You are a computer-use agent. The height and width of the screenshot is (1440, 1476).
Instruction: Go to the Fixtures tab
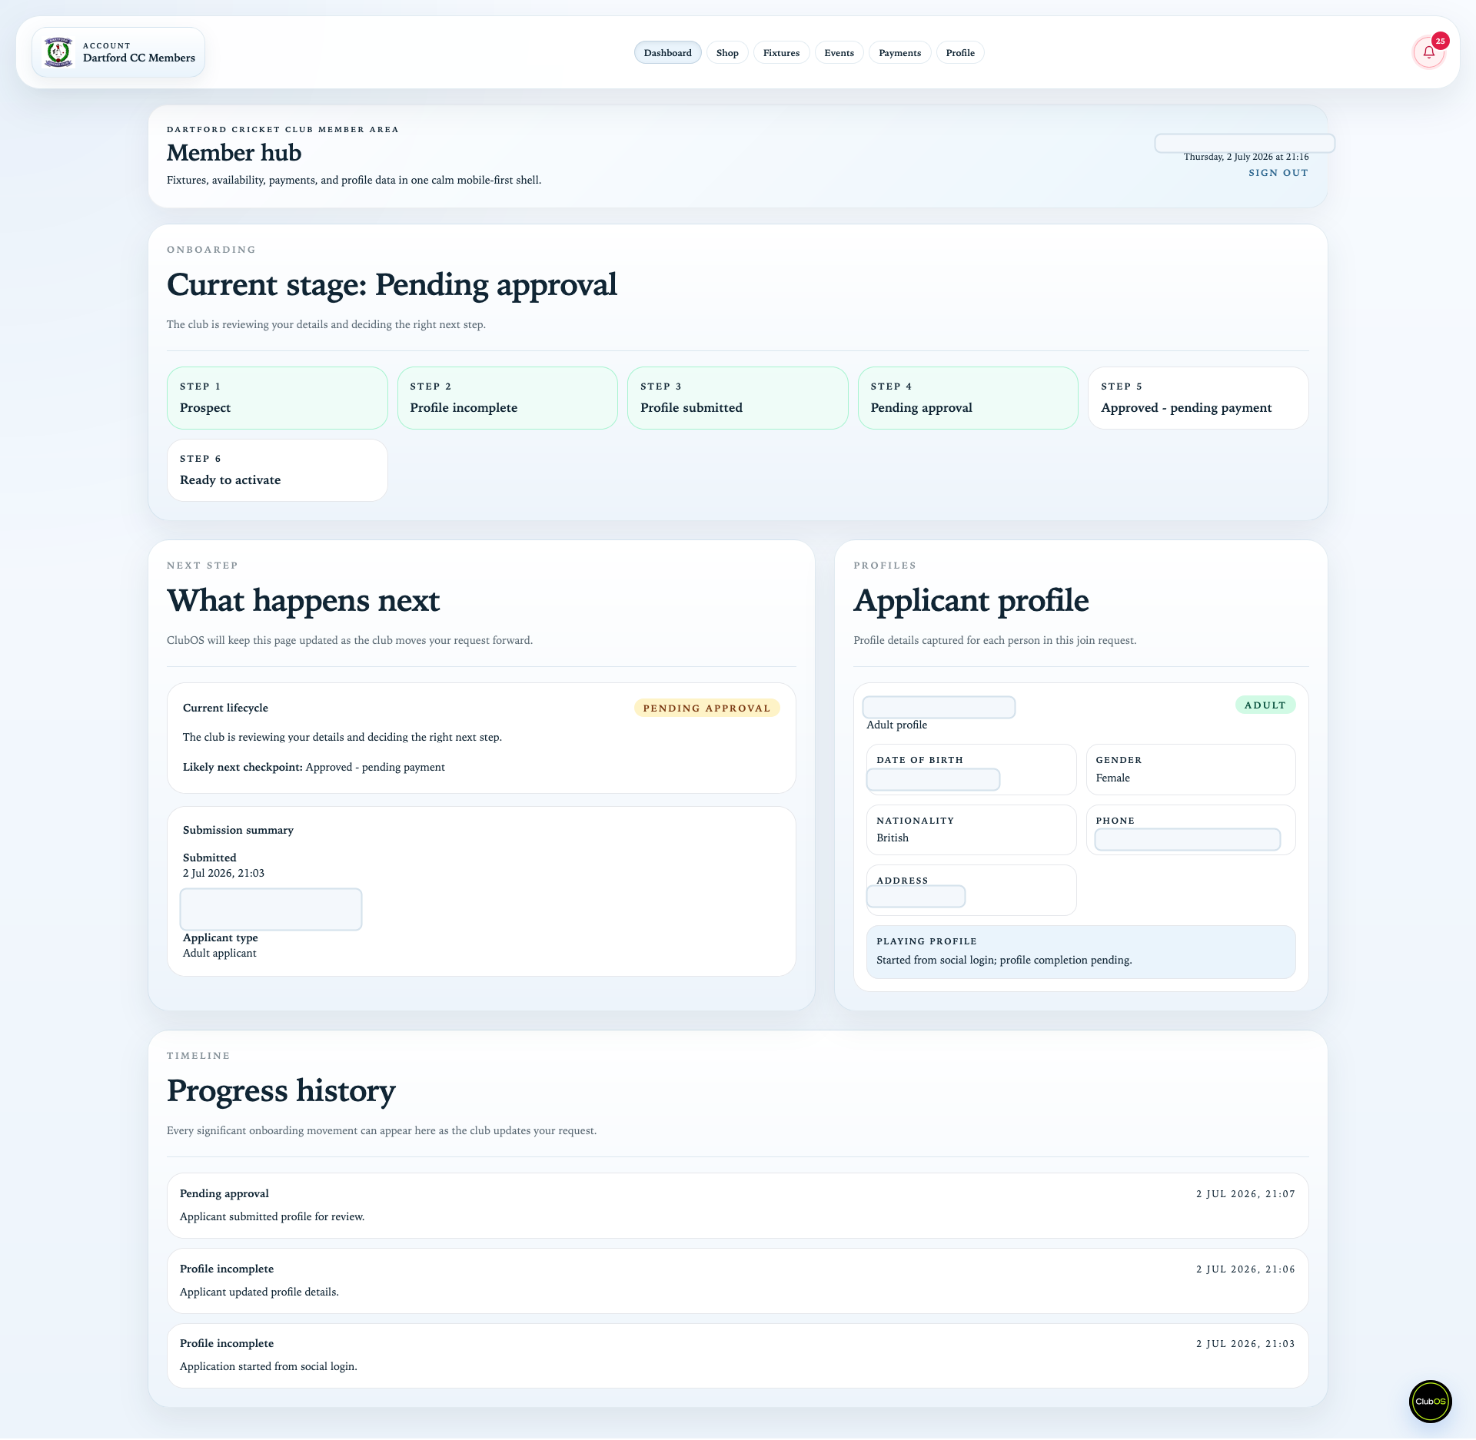coord(781,52)
